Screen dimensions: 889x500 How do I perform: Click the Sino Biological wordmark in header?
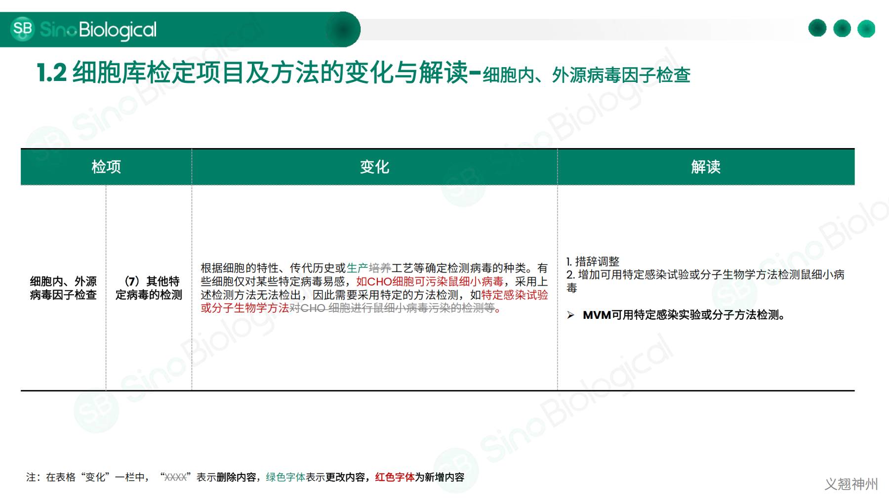98,30
